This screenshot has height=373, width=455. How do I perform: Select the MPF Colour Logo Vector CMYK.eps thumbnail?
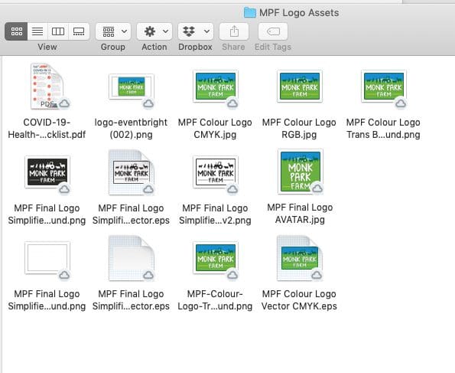click(x=300, y=258)
